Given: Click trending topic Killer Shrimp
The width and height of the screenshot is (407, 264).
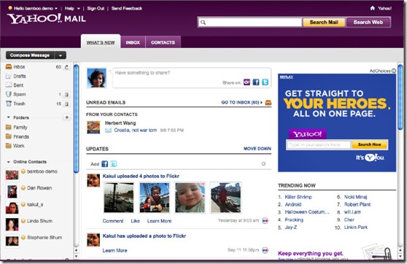Looking at the screenshot, I should tap(298, 197).
